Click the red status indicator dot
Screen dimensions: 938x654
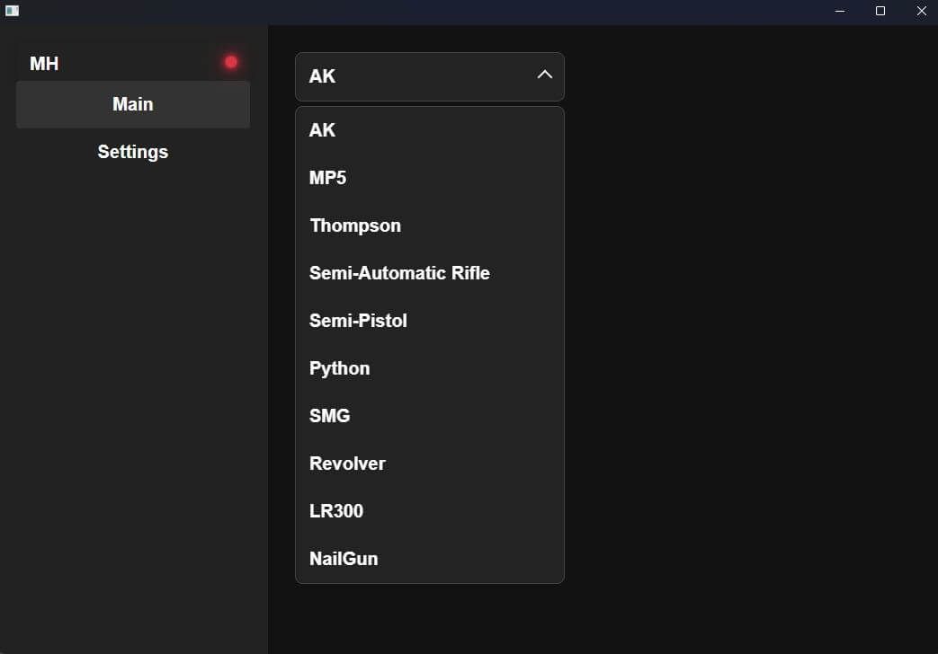231,62
